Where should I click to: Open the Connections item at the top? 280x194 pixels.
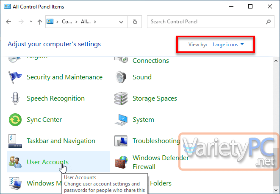[x=151, y=61]
